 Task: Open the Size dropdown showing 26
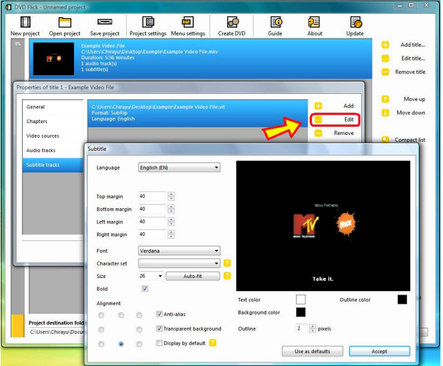point(151,276)
